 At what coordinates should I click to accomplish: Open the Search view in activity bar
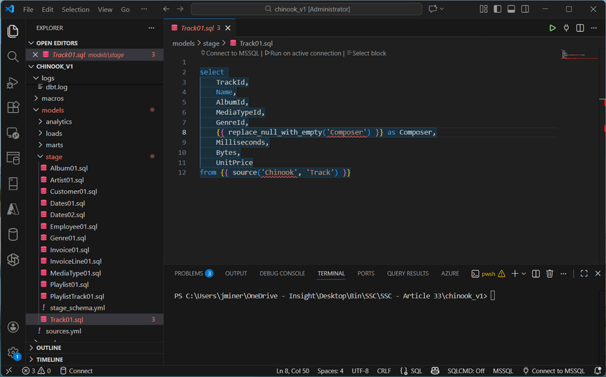pyautogui.click(x=13, y=56)
